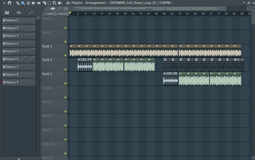Click the Track 4 header label
Screen dimensions: 255x160
[47, 60]
